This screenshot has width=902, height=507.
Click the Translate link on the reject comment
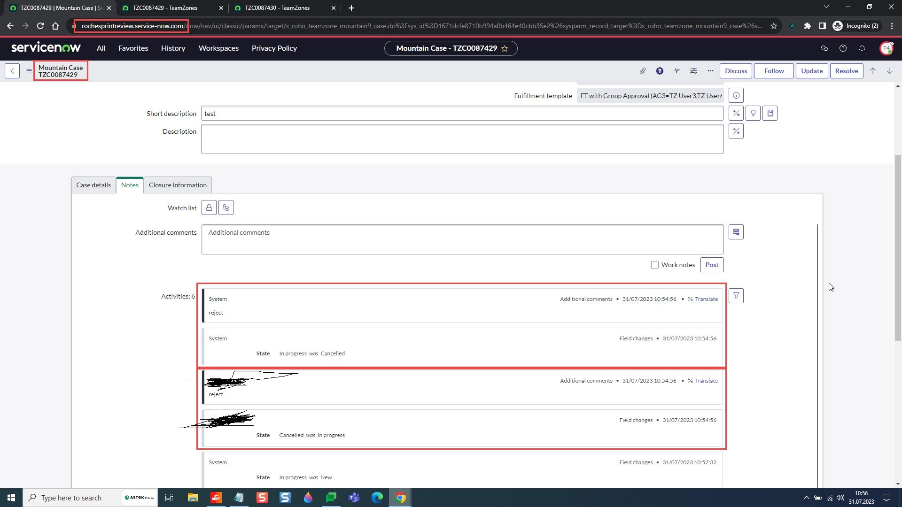click(x=707, y=299)
